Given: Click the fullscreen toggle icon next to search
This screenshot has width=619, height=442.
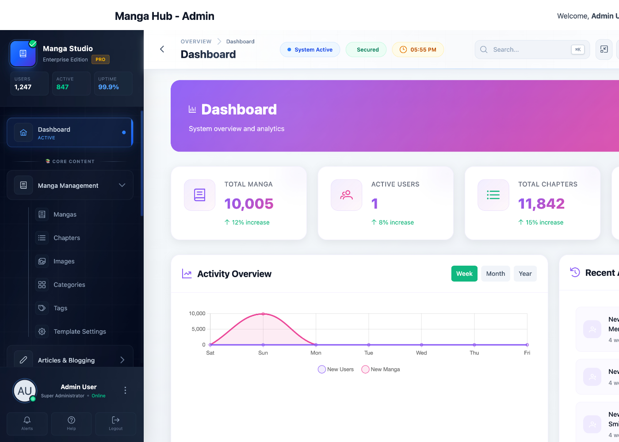Looking at the screenshot, I should (x=604, y=50).
